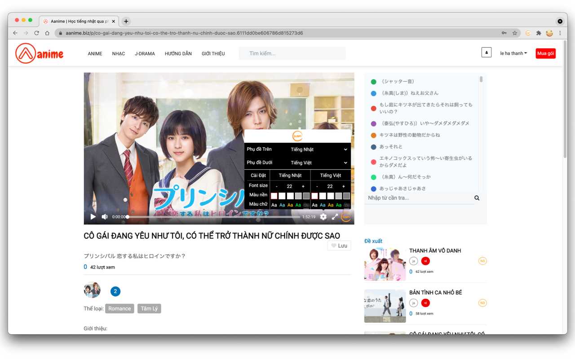
Task: Increase the Tiếng Nhật font size with plus
Action: [x=303, y=186]
